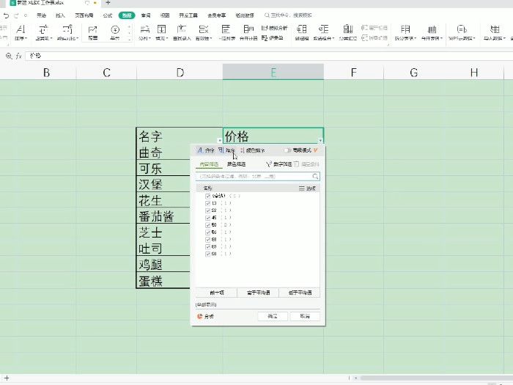Click the ribbon tool right of Sort (排序)
This screenshot has width=513, height=385.
(43, 32)
